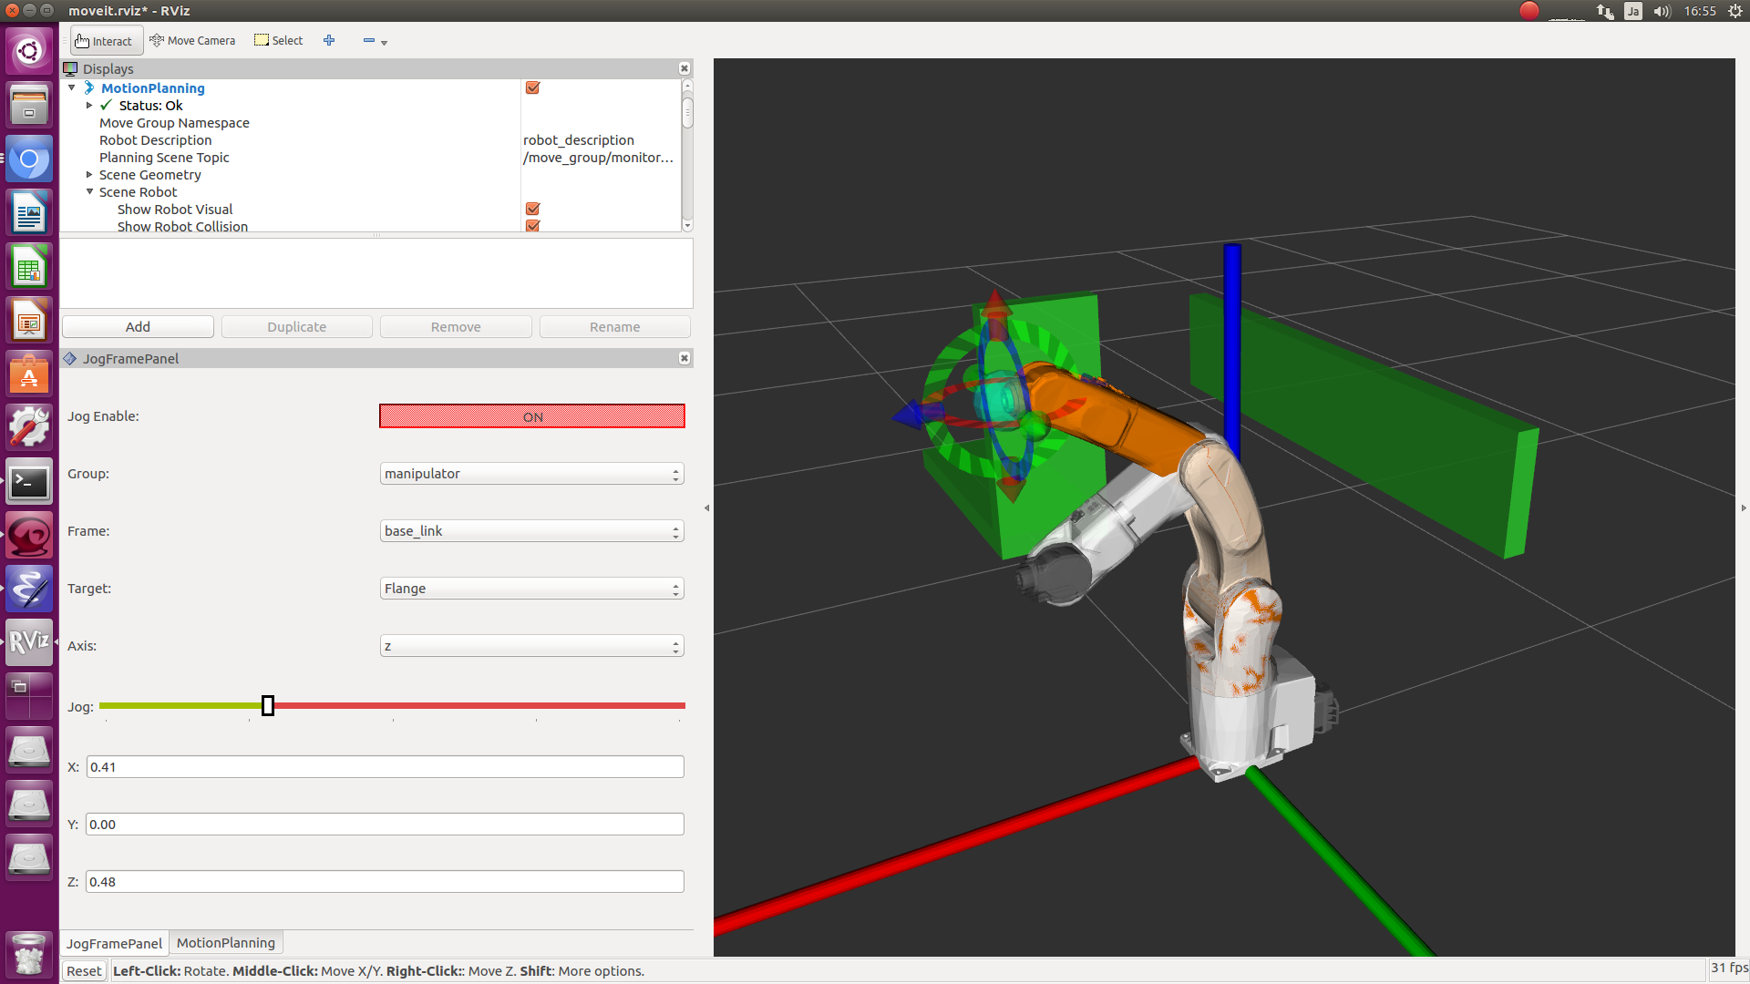Viewport: 1750px width, 984px height.
Task: Toggle Show Robot Visual checkbox
Action: point(532,208)
